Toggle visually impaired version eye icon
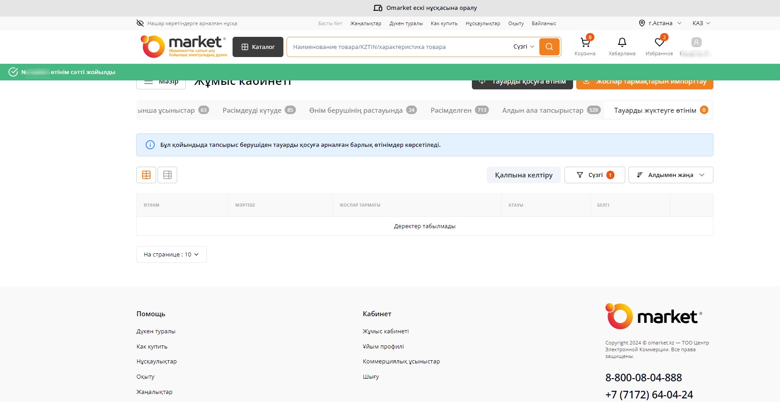This screenshot has height=402, width=780. tap(140, 23)
